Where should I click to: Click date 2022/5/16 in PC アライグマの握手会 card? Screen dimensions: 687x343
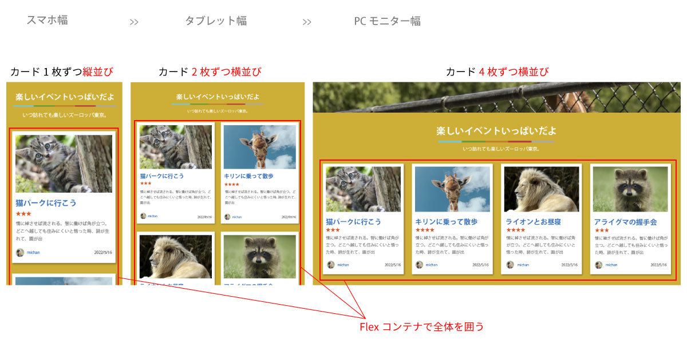click(x=659, y=265)
